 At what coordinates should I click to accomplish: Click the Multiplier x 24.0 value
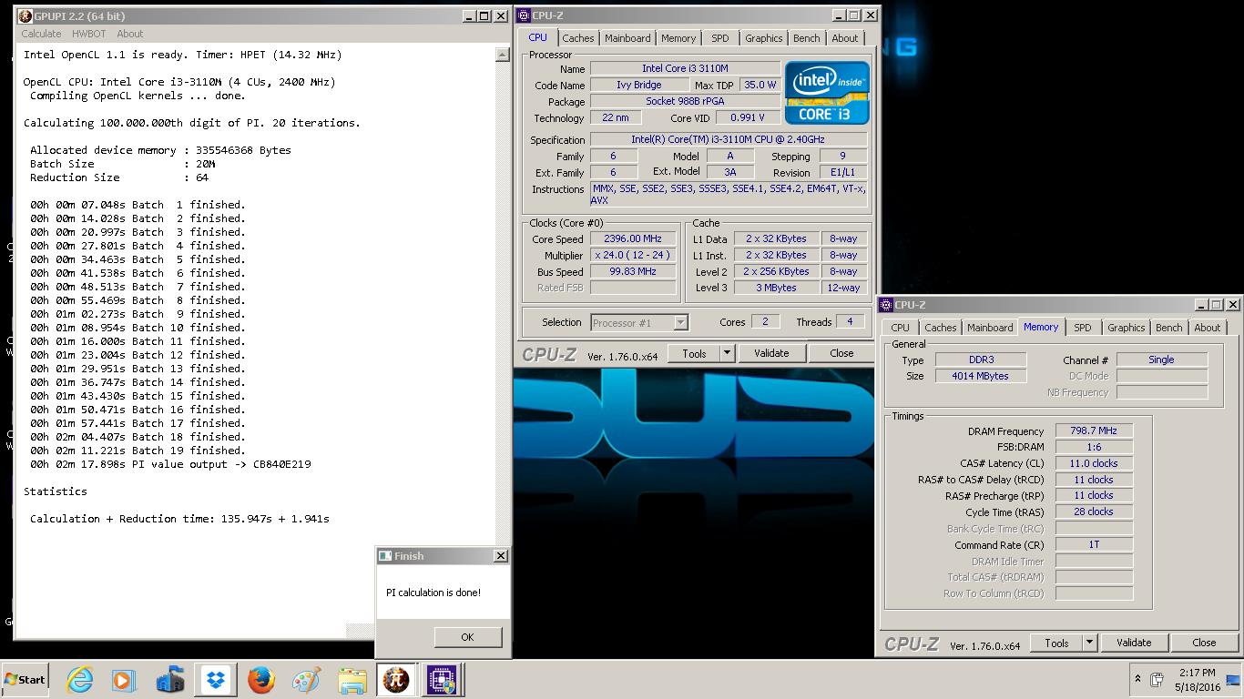(x=632, y=255)
